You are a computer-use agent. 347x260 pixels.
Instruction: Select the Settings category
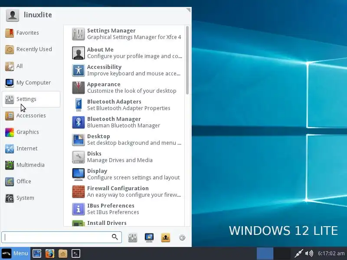click(x=31, y=99)
